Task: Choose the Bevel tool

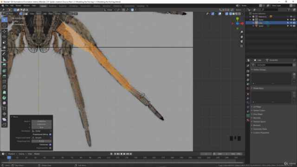Action: click(4, 76)
